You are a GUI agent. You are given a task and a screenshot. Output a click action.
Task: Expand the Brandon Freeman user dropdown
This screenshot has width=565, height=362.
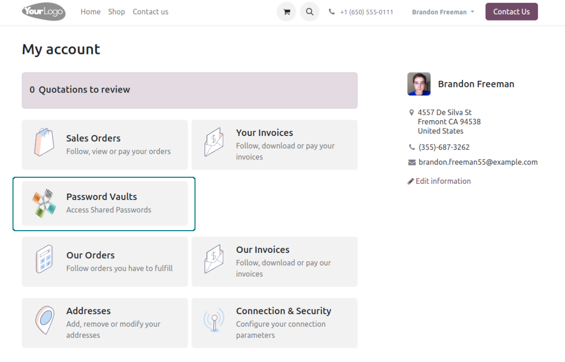(442, 12)
